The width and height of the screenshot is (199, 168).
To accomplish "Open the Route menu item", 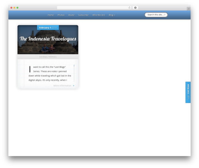I will point(71,15).
